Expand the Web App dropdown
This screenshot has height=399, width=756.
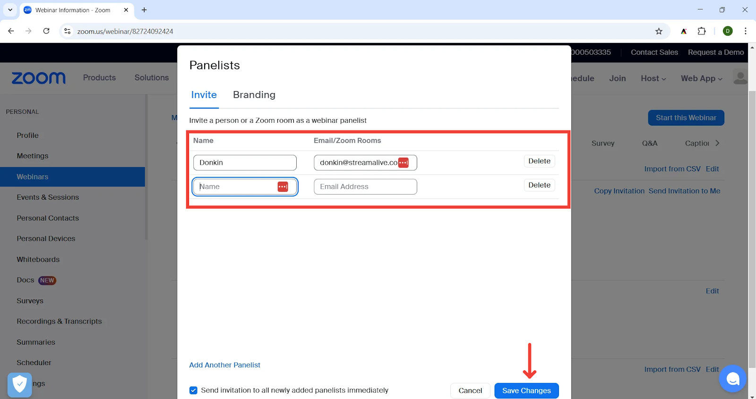pyautogui.click(x=701, y=78)
